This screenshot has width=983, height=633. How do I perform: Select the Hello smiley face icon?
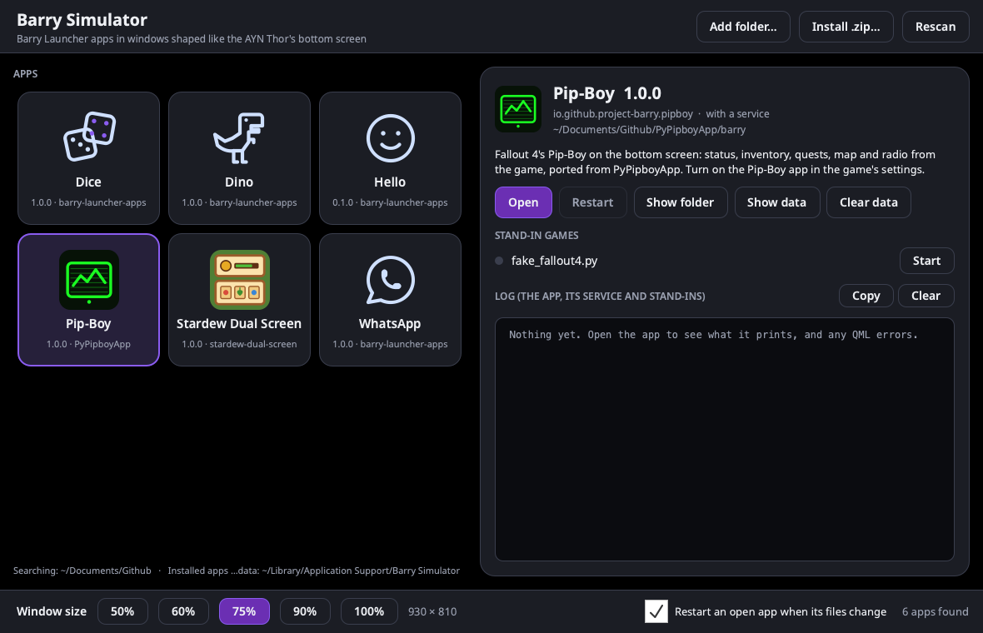coord(390,138)
